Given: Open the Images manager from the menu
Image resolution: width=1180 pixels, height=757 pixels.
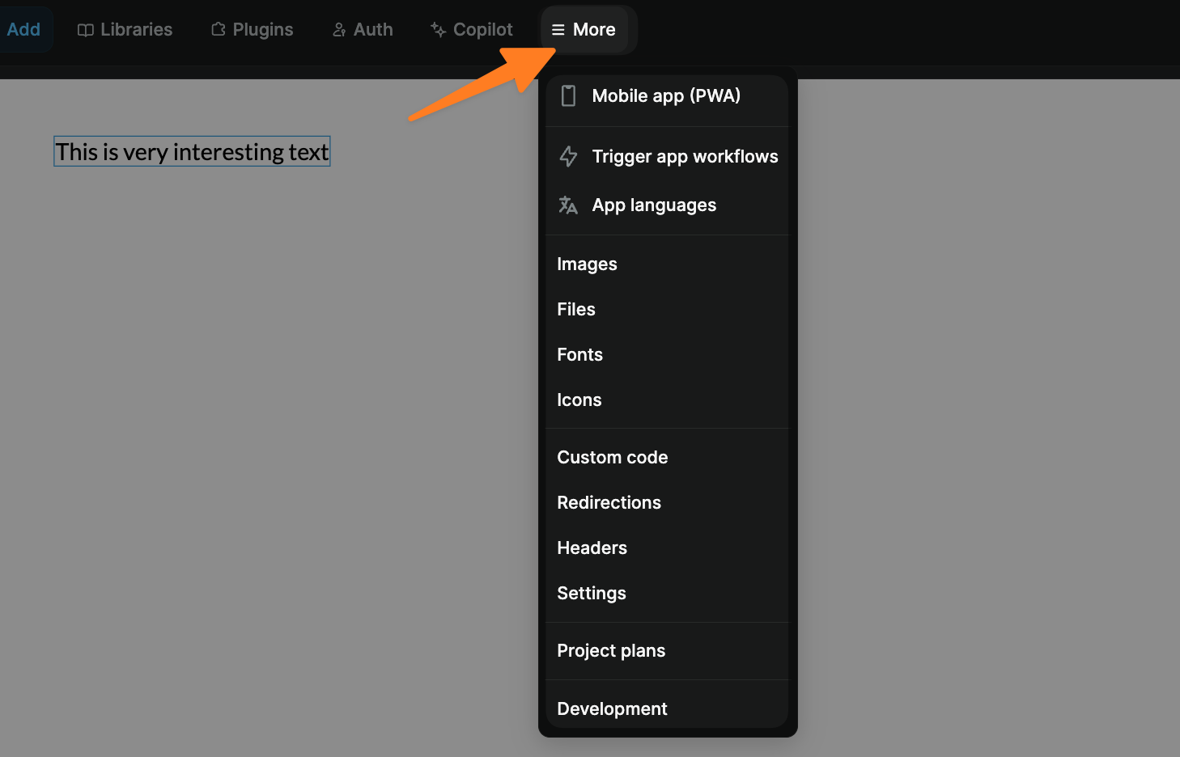Looking at the screenshot, I should pyautogui.click(x=587, y=264).
